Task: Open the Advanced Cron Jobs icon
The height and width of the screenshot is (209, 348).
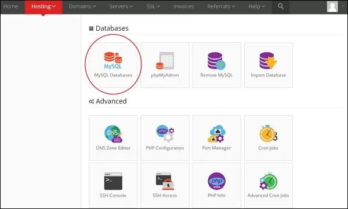Action: [x=269, y=181]
